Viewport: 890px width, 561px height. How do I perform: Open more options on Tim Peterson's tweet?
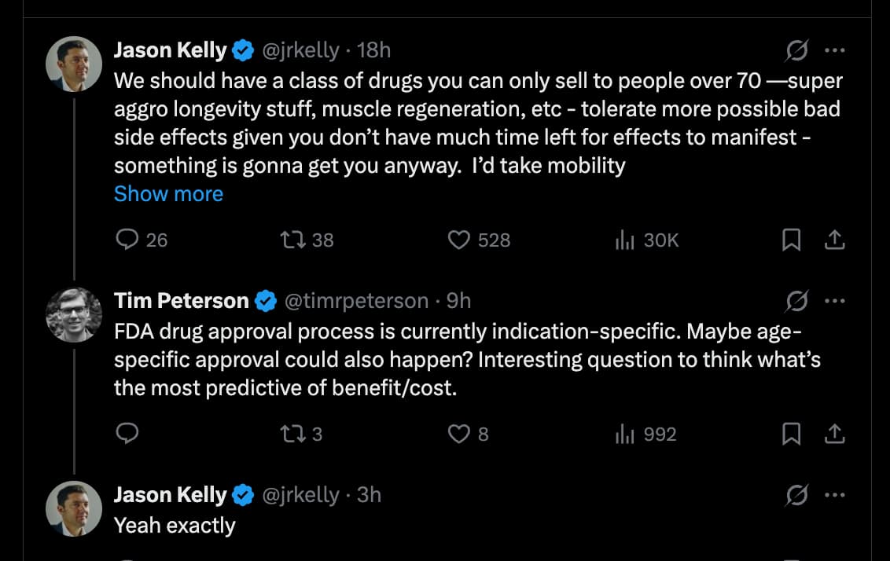[834, 300]
